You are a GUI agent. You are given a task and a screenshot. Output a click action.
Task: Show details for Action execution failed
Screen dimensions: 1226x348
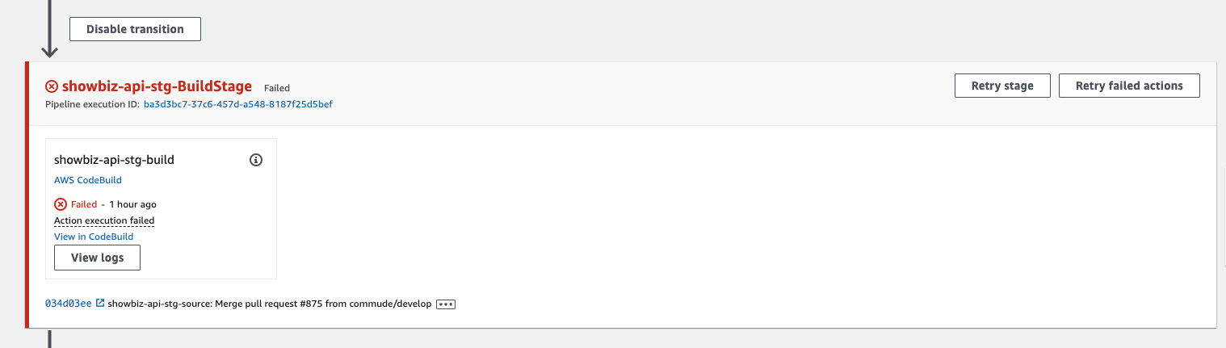(x=104, y=220)
